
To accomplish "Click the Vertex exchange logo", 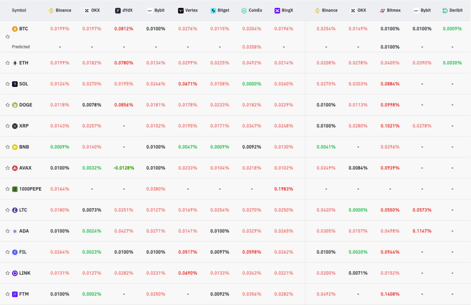I will pyautogui.click(x=180, y=11).
